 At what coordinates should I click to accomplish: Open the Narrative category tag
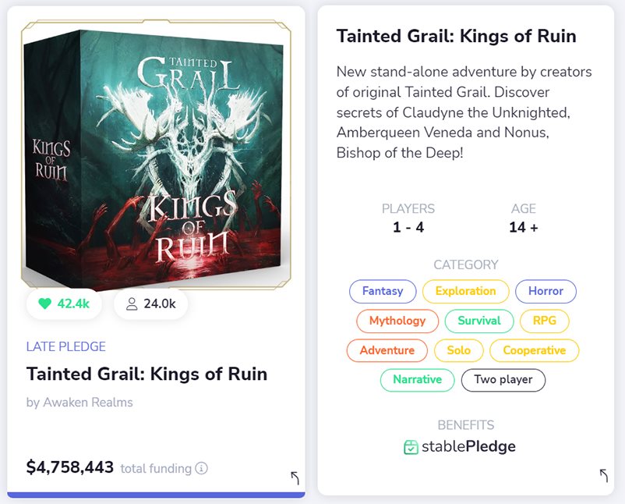pos(418,379)
